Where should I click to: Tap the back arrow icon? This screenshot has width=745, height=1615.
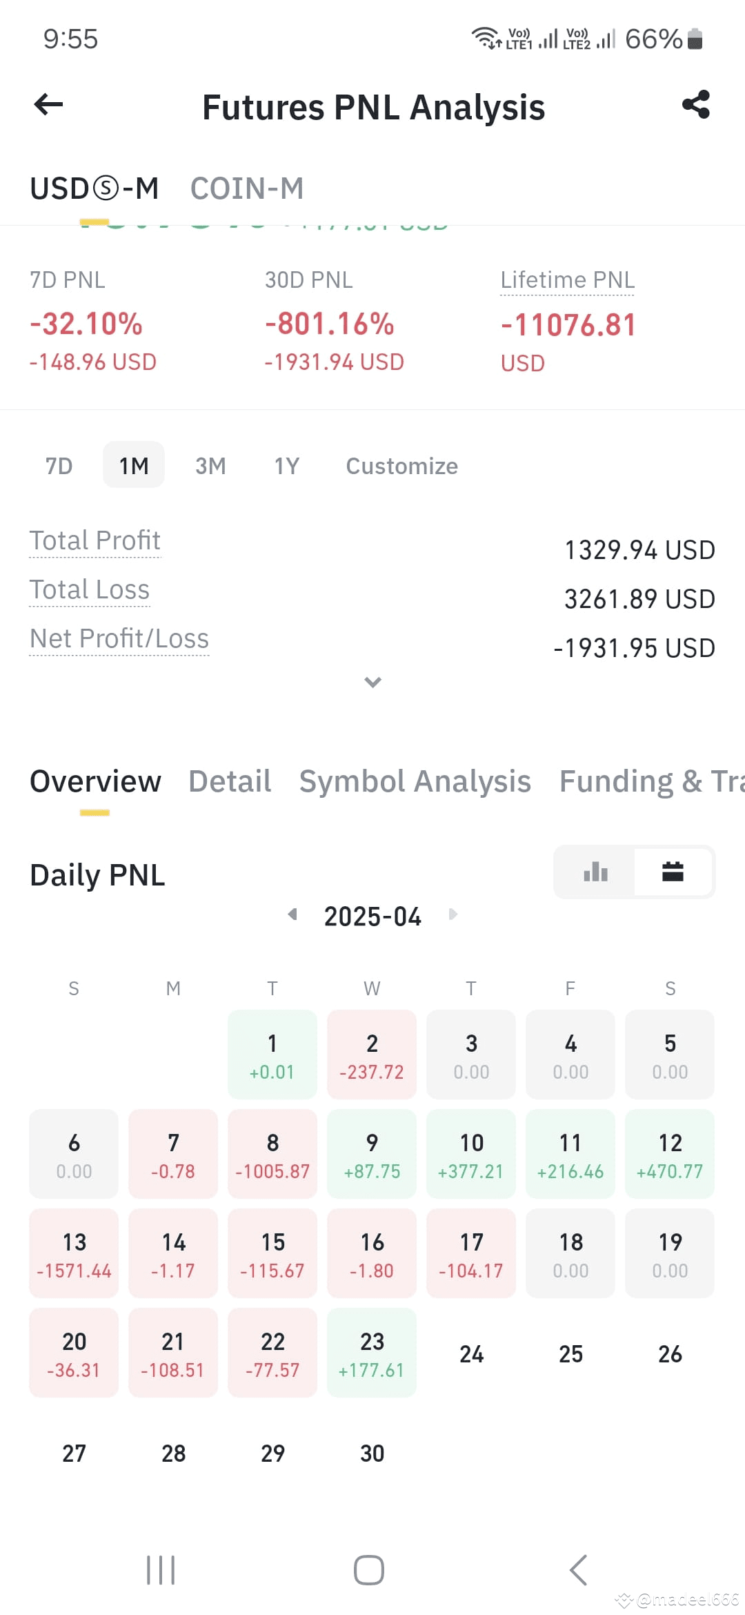click(x=48, y=105)
